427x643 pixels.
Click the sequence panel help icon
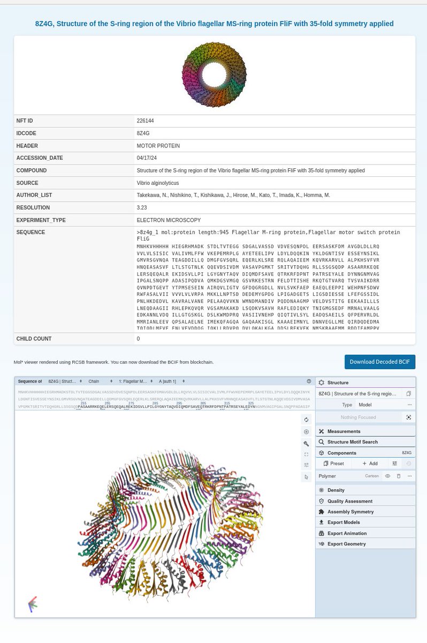[309, 382]
